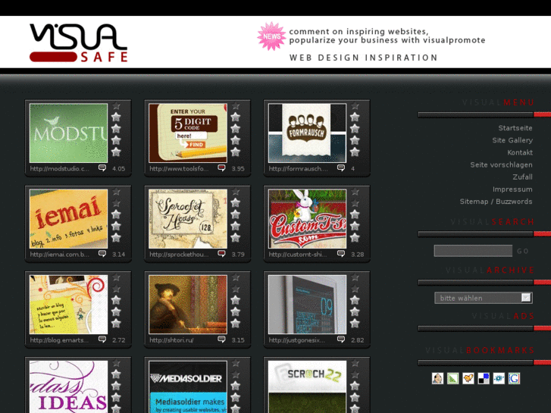Focus the Visual Search input field
The width and height of the screenshot is (551, 413).
pos(473,251)
